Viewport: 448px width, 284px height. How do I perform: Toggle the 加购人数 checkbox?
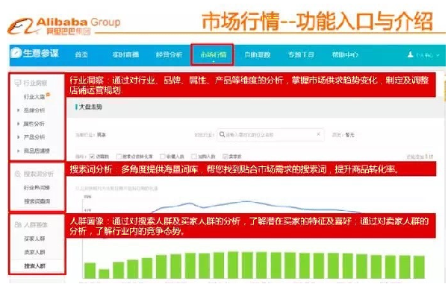pos(194,157)
